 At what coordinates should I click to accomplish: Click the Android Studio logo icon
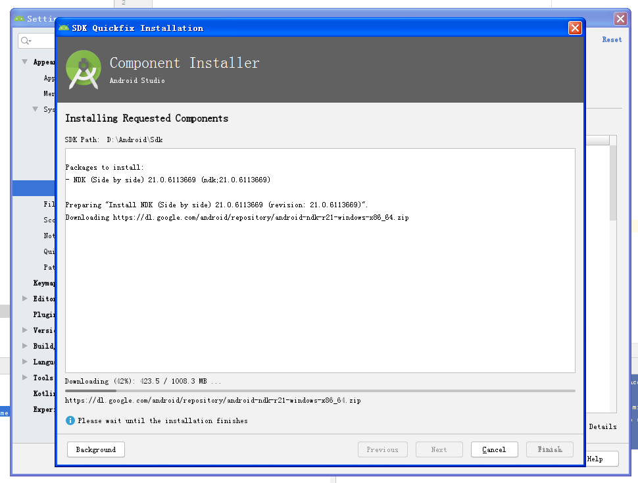coord(84,70)
